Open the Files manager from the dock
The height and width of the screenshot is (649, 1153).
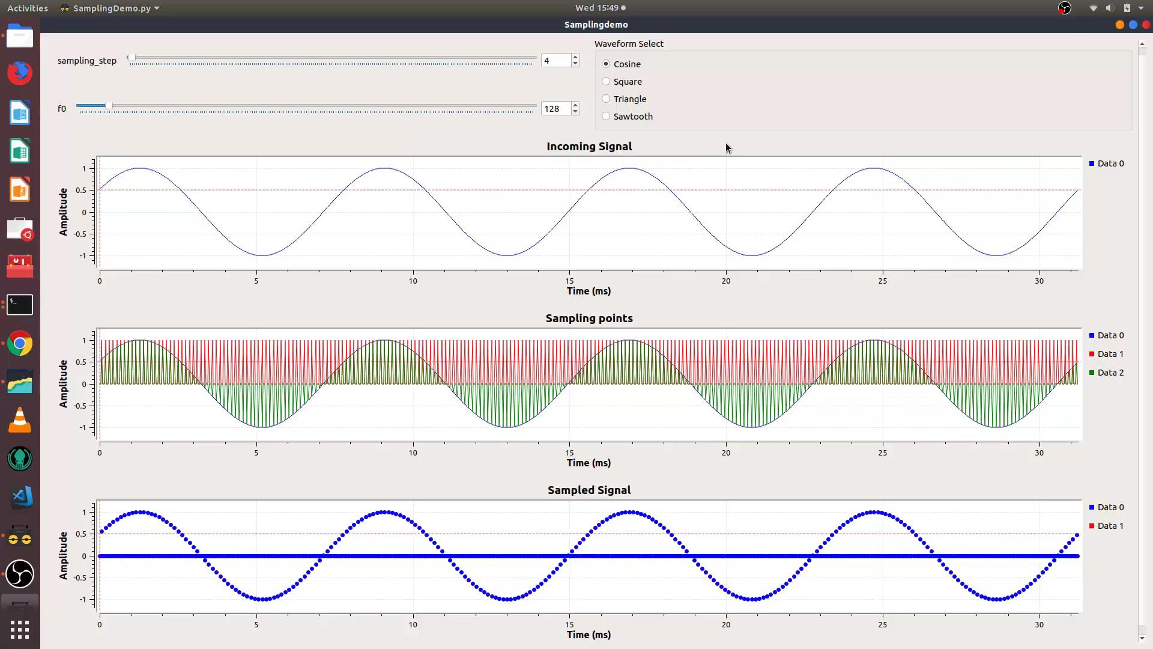point(20,36)
